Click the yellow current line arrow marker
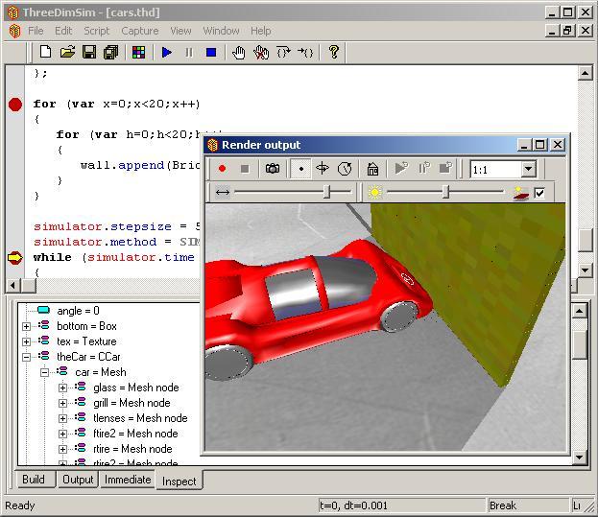The image size is (598, 517). tap(15, 258)
